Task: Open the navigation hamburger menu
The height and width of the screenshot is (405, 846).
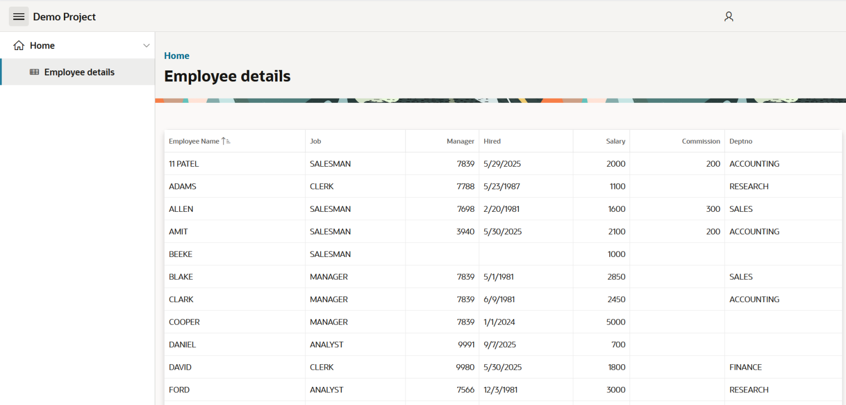Action: pyautogui.click(x=19, y=17)
